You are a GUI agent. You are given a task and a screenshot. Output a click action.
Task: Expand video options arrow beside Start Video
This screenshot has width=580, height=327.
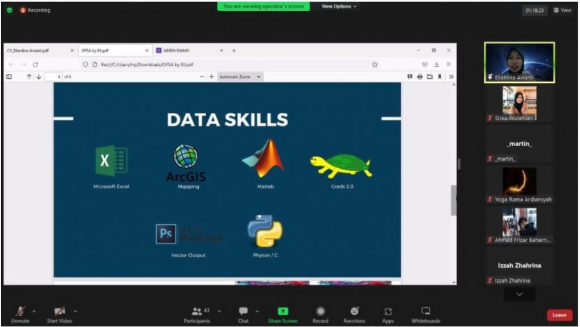(x=75, y=311)
